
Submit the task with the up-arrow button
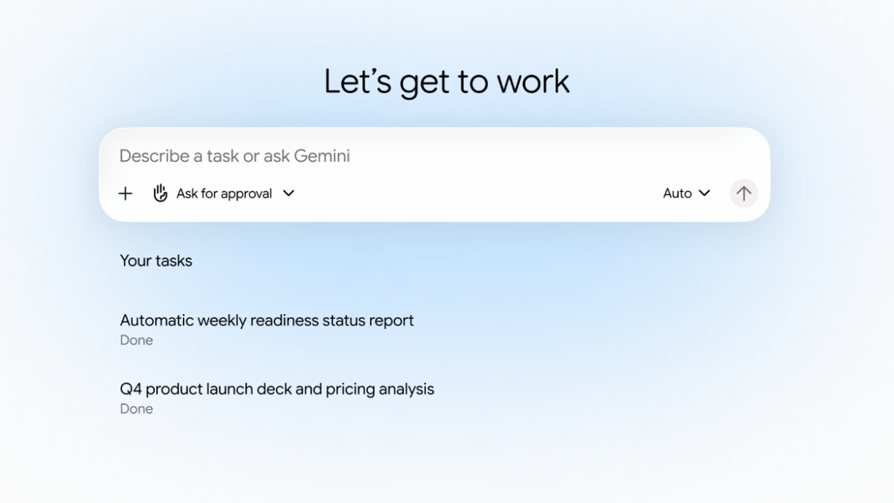(x=744, y=194)
